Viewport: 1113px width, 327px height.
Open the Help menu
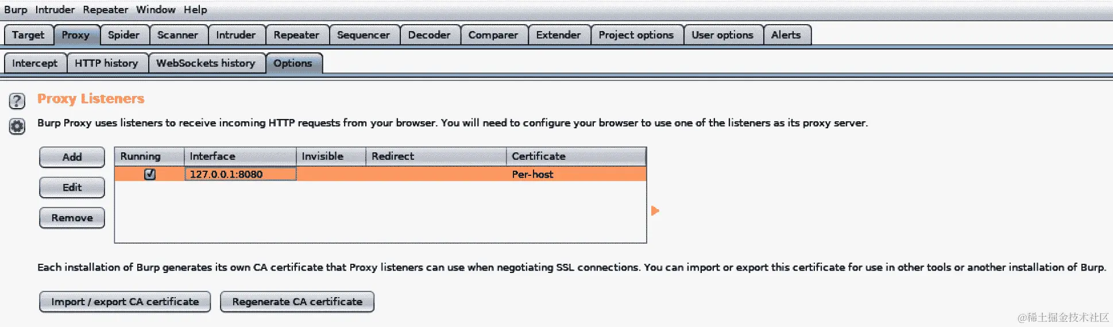coord(195,10)
